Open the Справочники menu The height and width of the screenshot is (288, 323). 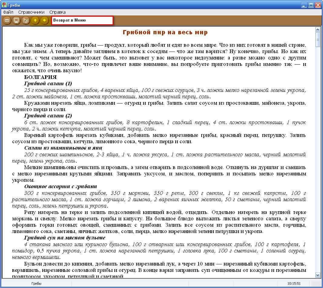[x=31, y=12]
